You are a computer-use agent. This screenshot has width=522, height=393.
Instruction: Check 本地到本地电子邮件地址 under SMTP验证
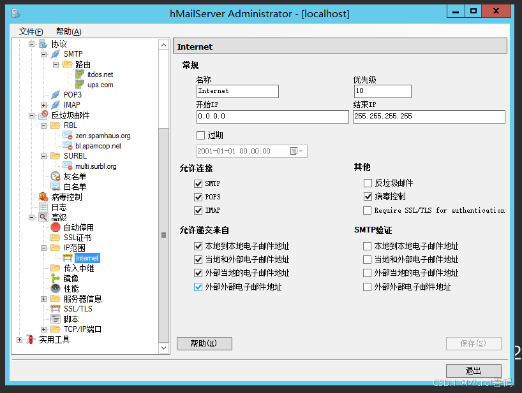367,246
